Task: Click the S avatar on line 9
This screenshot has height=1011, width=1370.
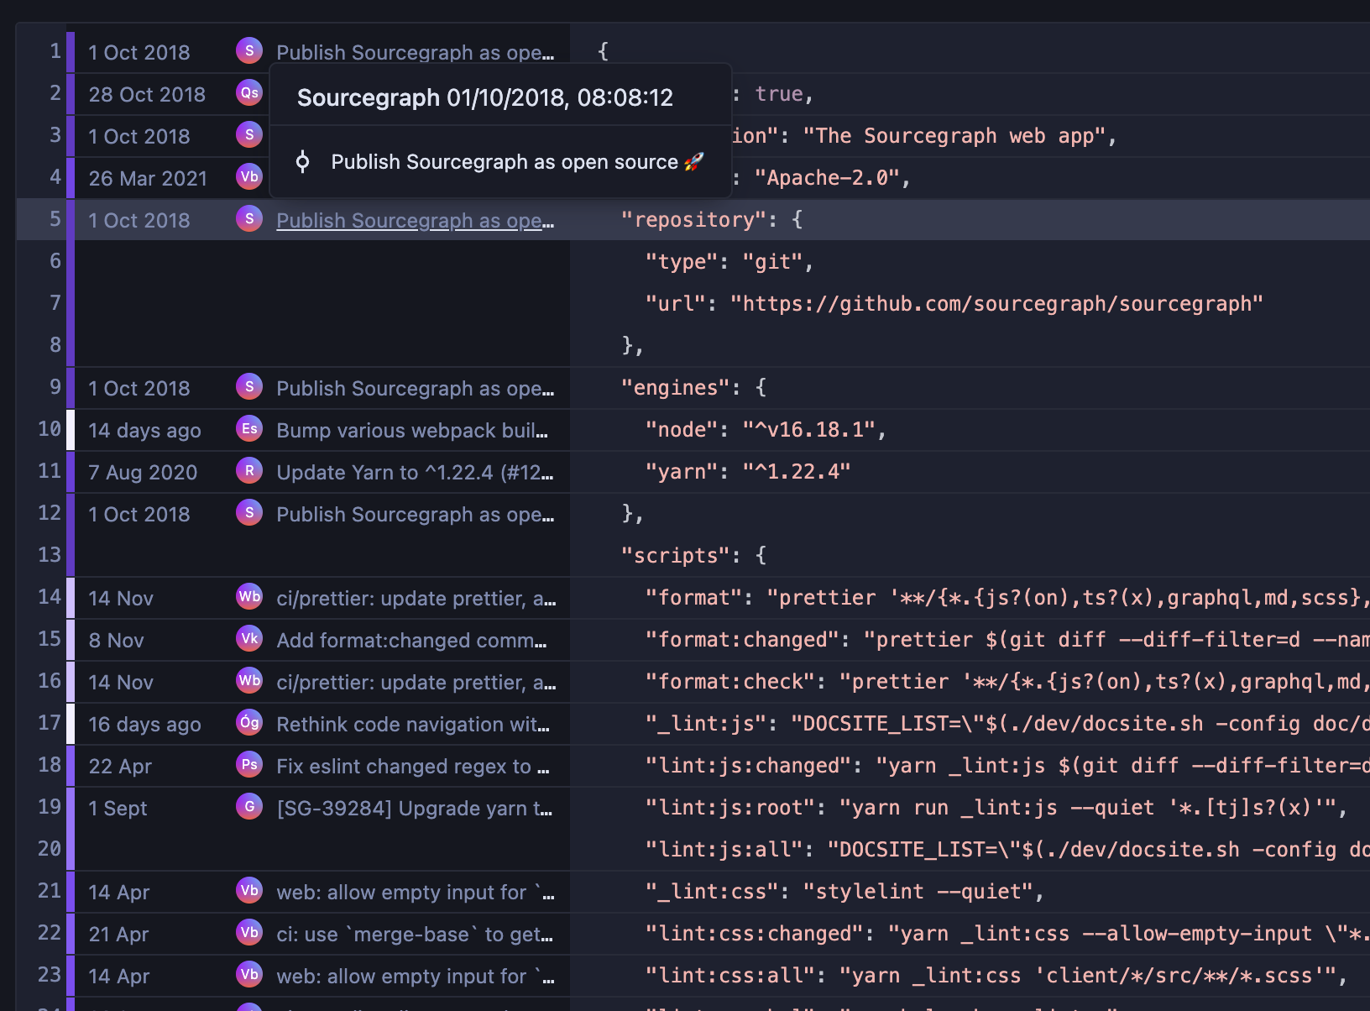Action: pyautogui.click(x=249, y=386)
